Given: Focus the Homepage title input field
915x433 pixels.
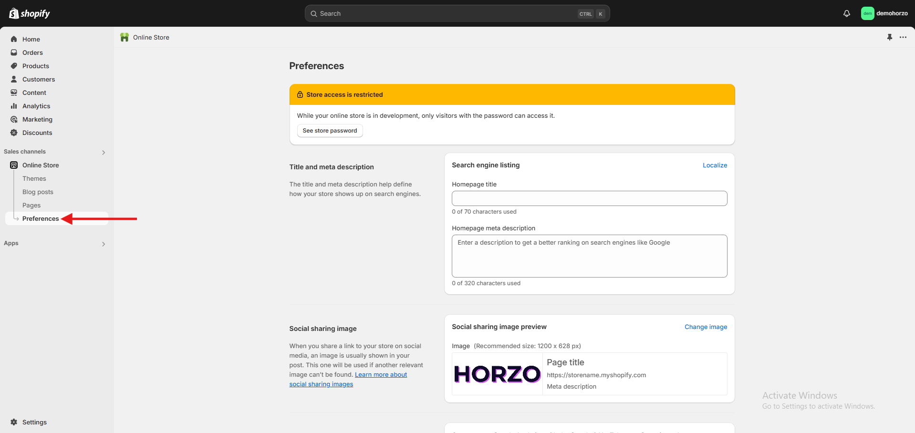Looking at the screenshot, I should tap(589, 198).
